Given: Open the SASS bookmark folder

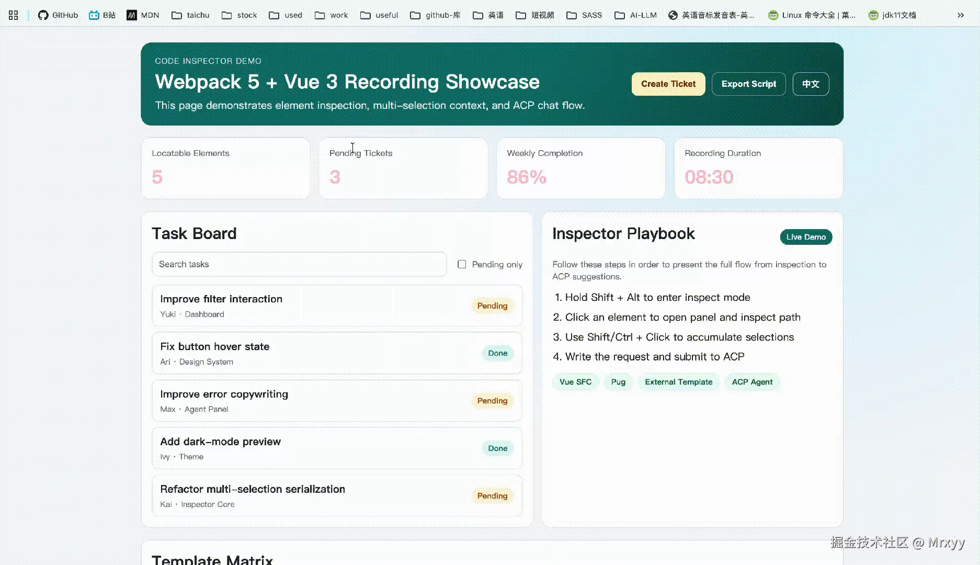Looking at the screenshot, I should click(x=584, y=15).
